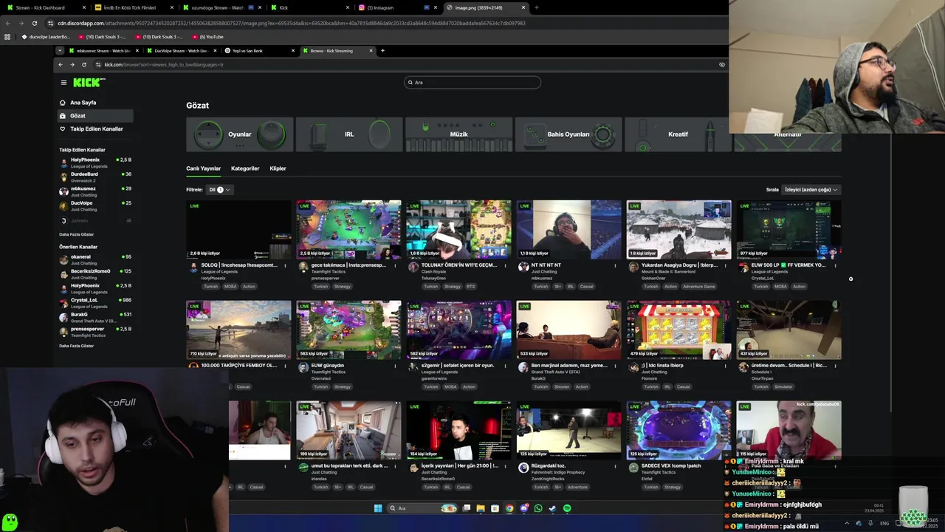
Task: Open the Müzik category banner
Action: tap(458, 134)
